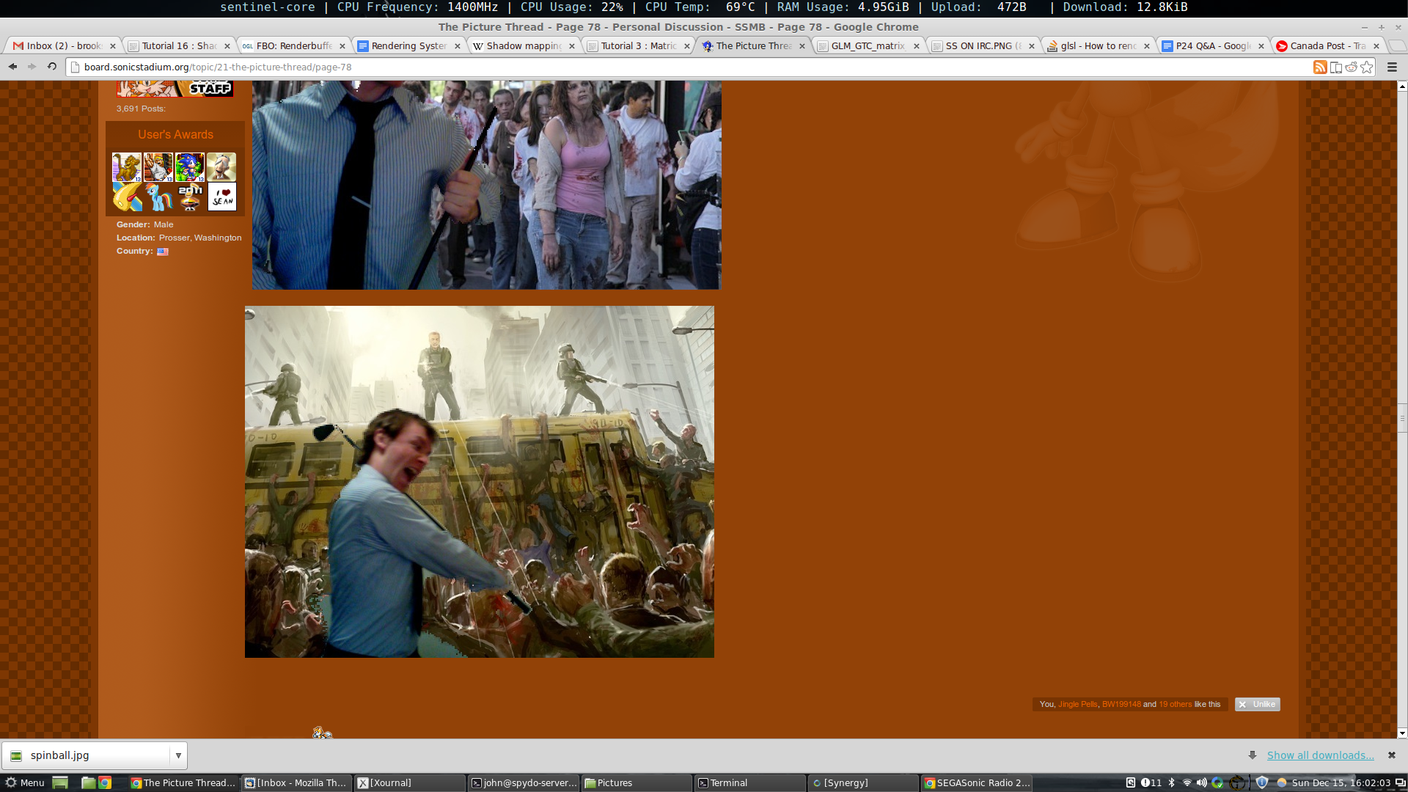Screen dimensions: 1408x792
Task: Switch to the FBO: Renderbuffer tab
Action: [x=293, y=45]
